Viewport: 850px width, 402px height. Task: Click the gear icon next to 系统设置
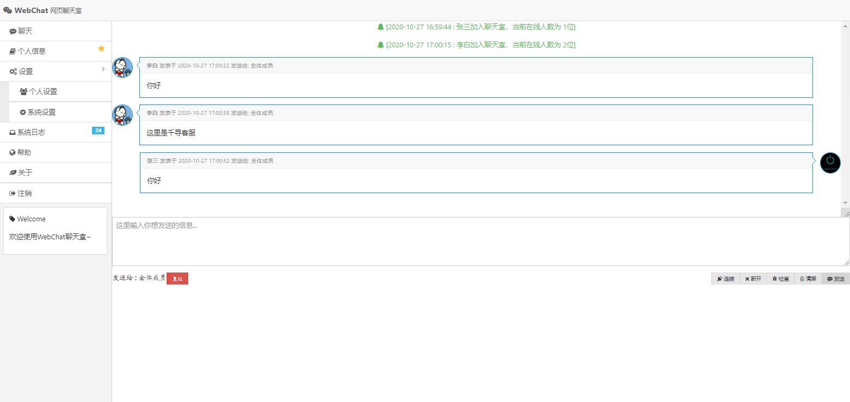23,112
